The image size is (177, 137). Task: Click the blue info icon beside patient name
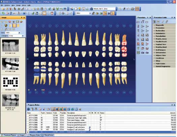point(91,9)
